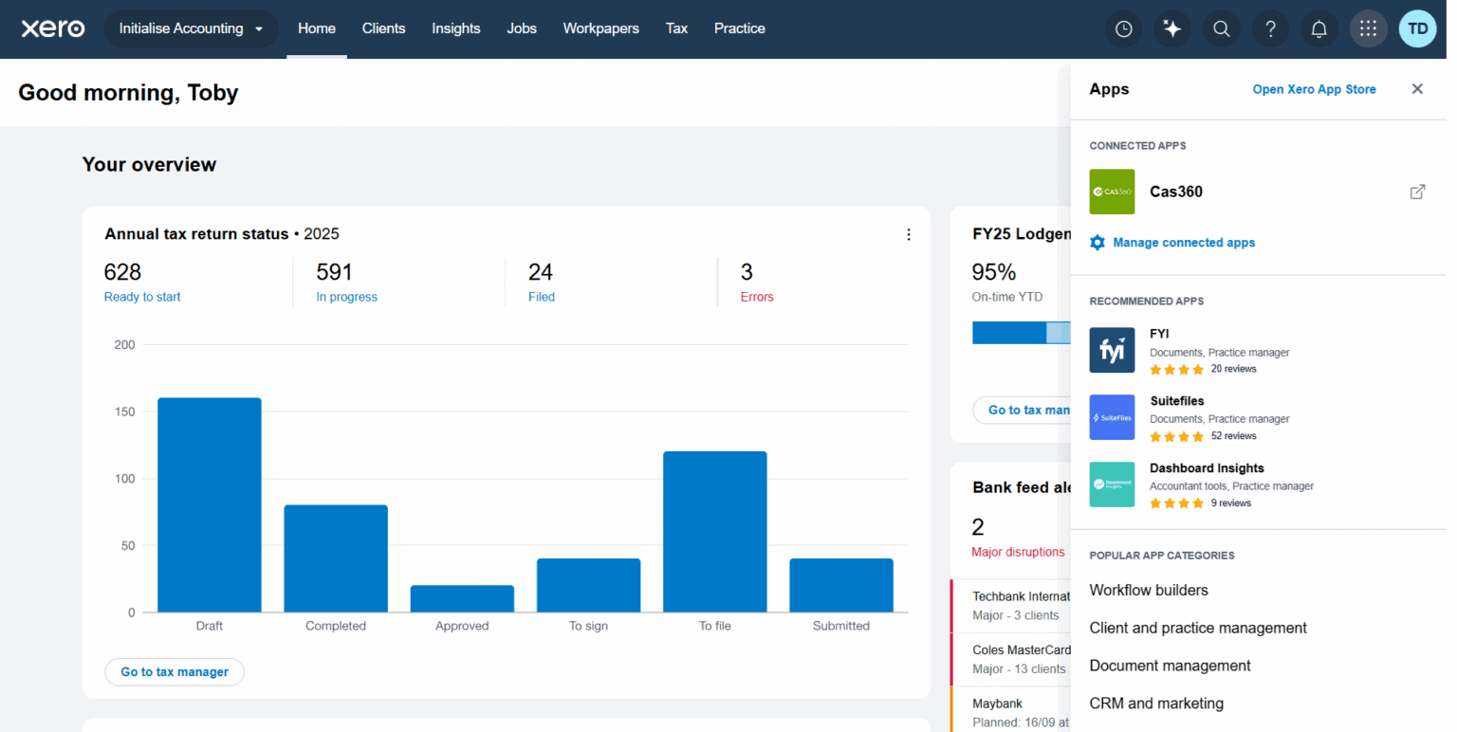This screenshot has width=1457, height=732.
Task: Open the recent history clock icon
Action: 1123,28
